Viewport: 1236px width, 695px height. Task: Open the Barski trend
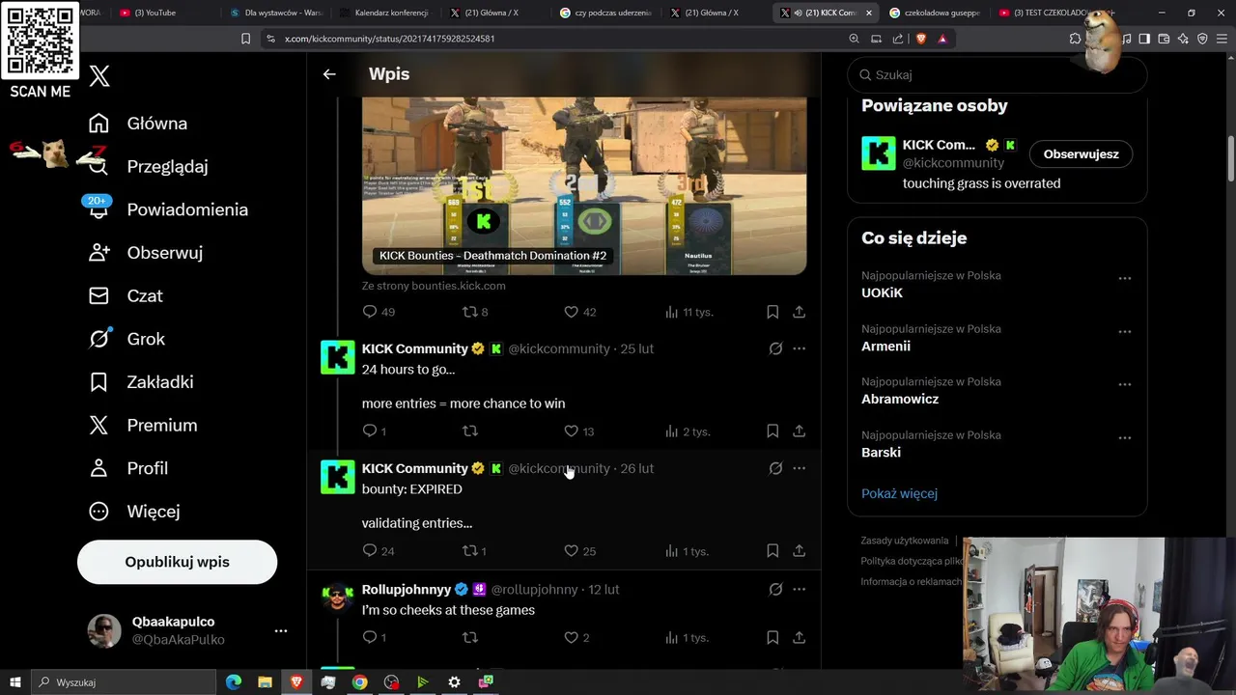click(x=881, y=452)
